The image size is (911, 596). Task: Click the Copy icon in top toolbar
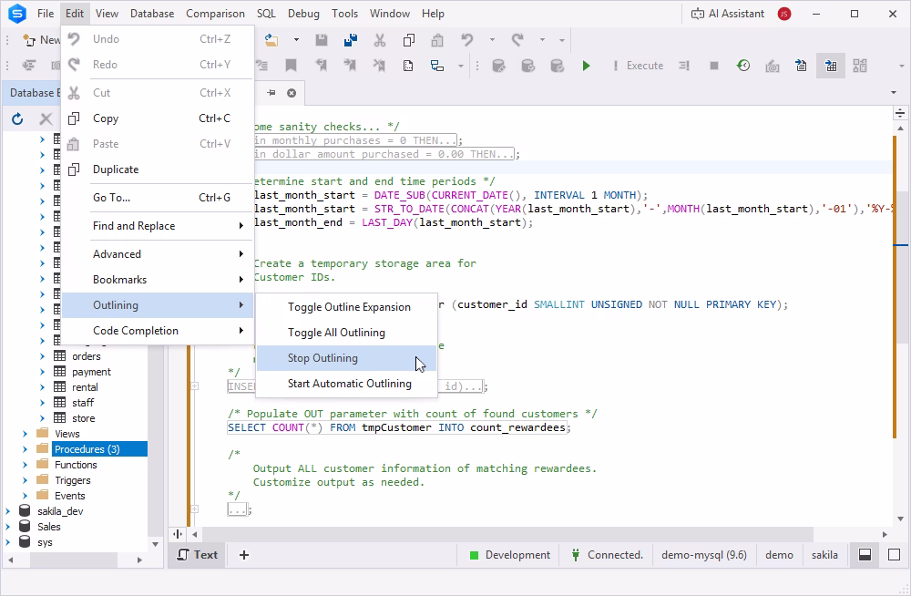(408, 39)
